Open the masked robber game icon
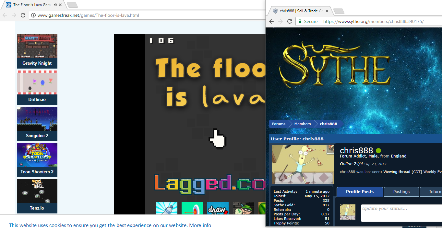442x228 pixels. 244,209
